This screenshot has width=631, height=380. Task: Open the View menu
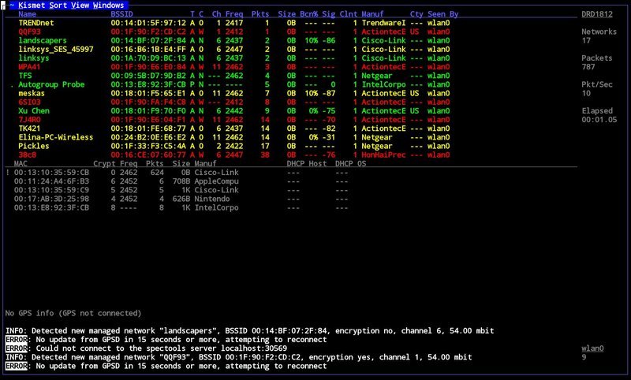coord(80,6)
